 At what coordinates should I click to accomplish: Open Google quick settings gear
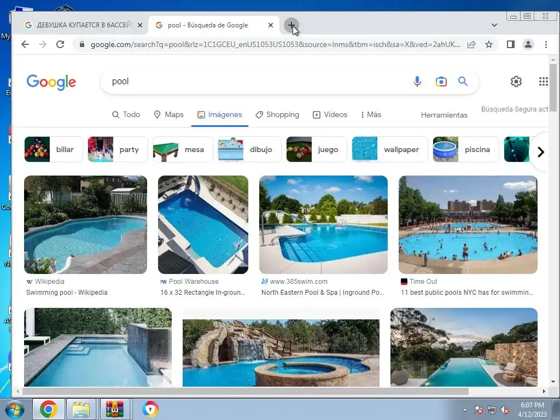pyautogui.click(x=516, y=81)
